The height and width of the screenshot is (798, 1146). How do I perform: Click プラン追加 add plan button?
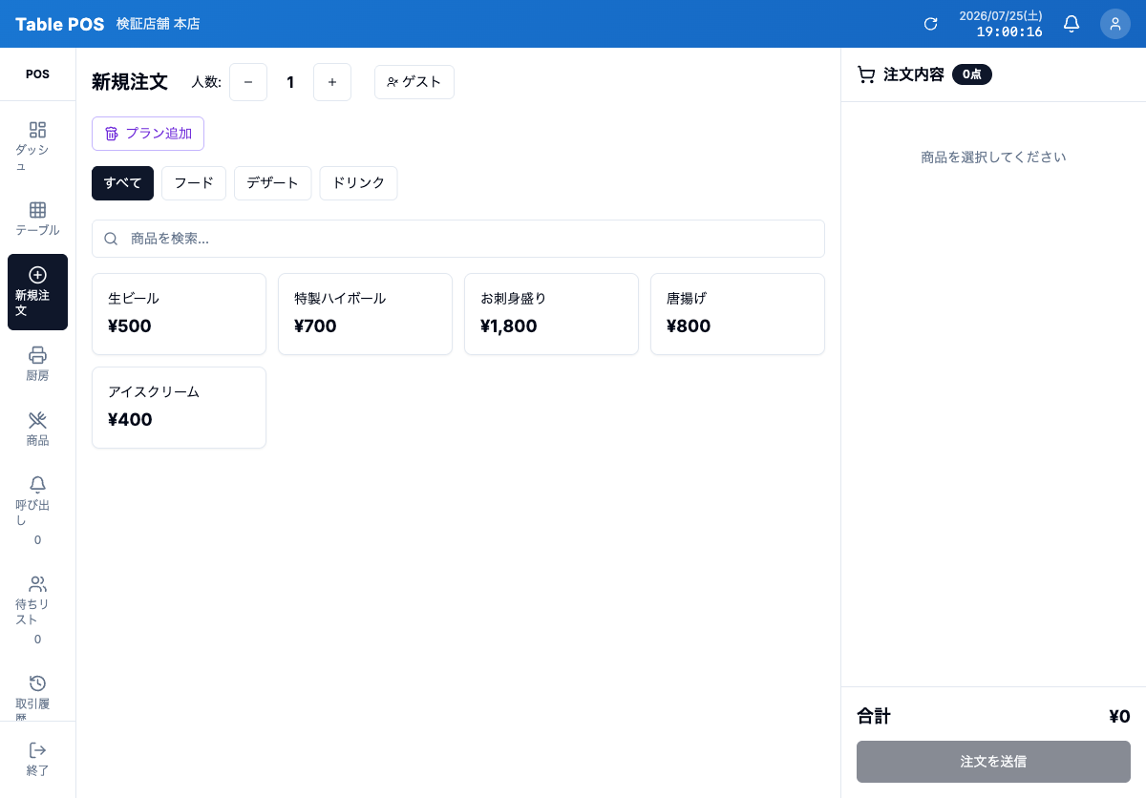148,134
